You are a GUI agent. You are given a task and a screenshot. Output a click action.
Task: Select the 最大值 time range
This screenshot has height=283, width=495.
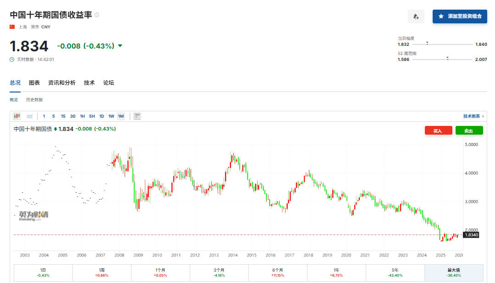pyautogui.click(x=453, y=272)
